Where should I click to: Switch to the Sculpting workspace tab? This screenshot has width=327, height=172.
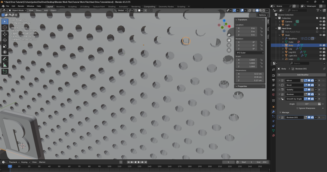(x=72, y=7)
